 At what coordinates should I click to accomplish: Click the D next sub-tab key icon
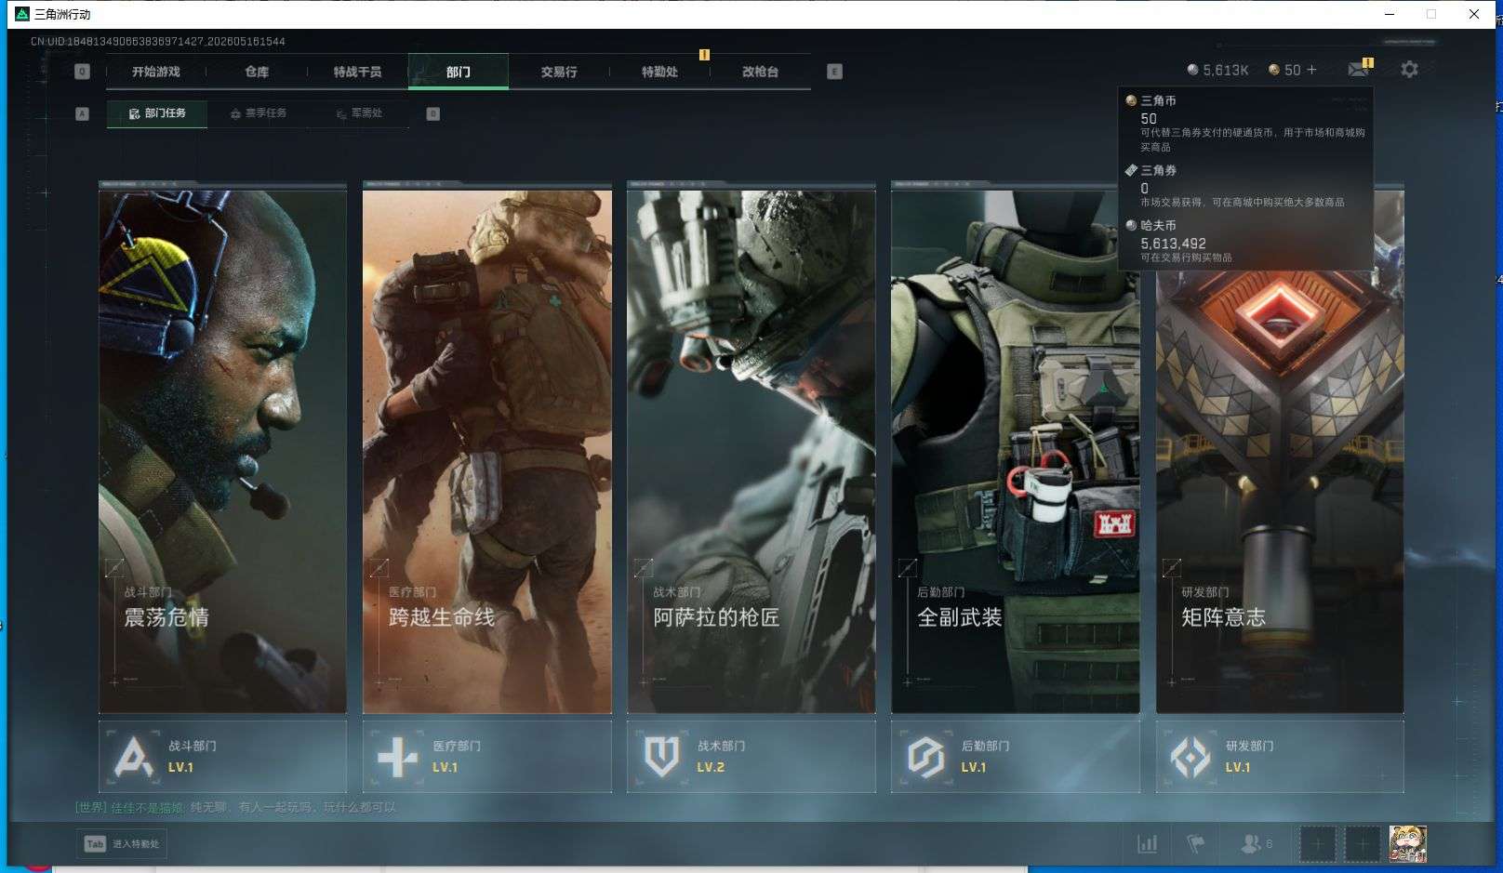pyautogui.click(x=432, y=113)
